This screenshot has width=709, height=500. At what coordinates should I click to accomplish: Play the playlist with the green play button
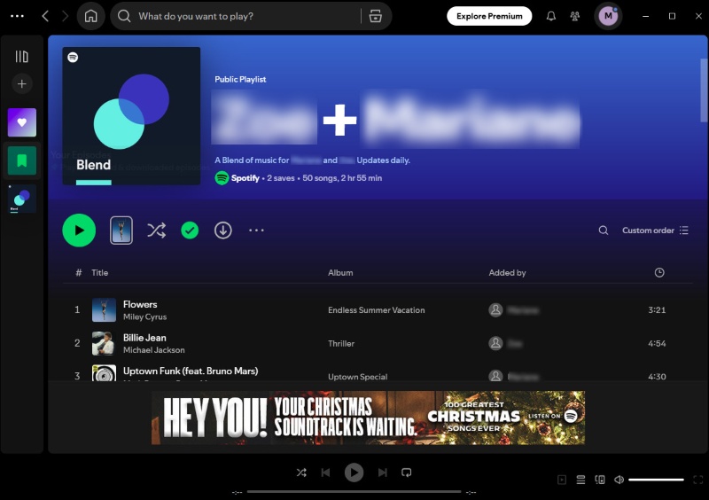[x=79, y=230]
